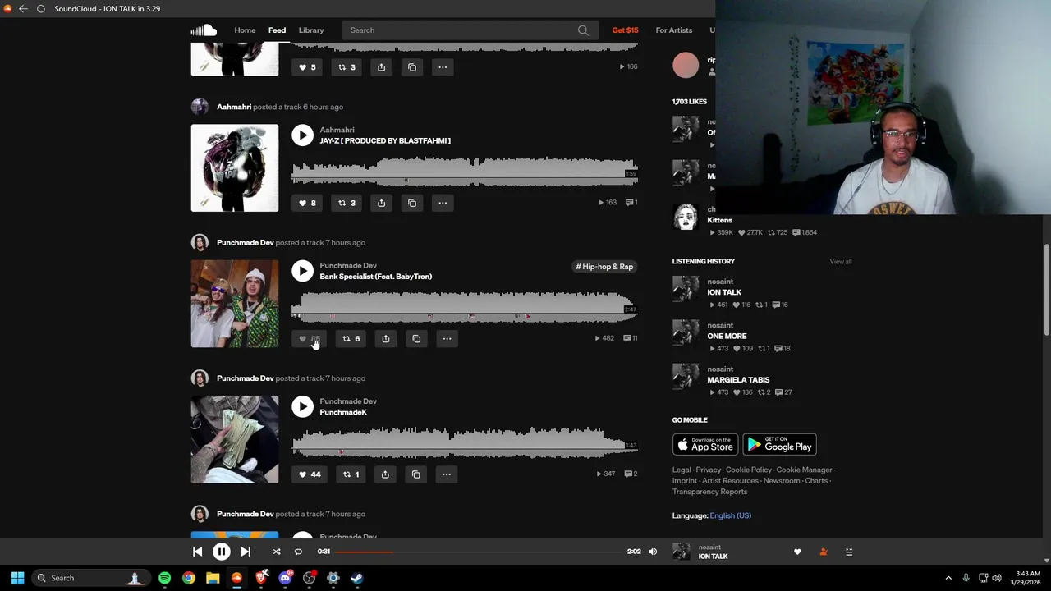Get it on Google Play badge
Viewport: 1051px width, 591px height.
(779, 445)
